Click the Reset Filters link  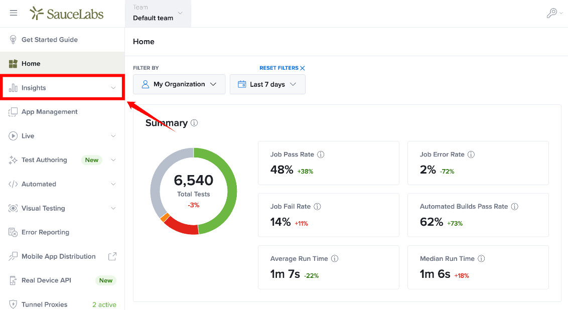(x=282, y=68)
